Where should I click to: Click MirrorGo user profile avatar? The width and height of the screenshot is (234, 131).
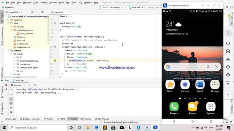[228, 33]
